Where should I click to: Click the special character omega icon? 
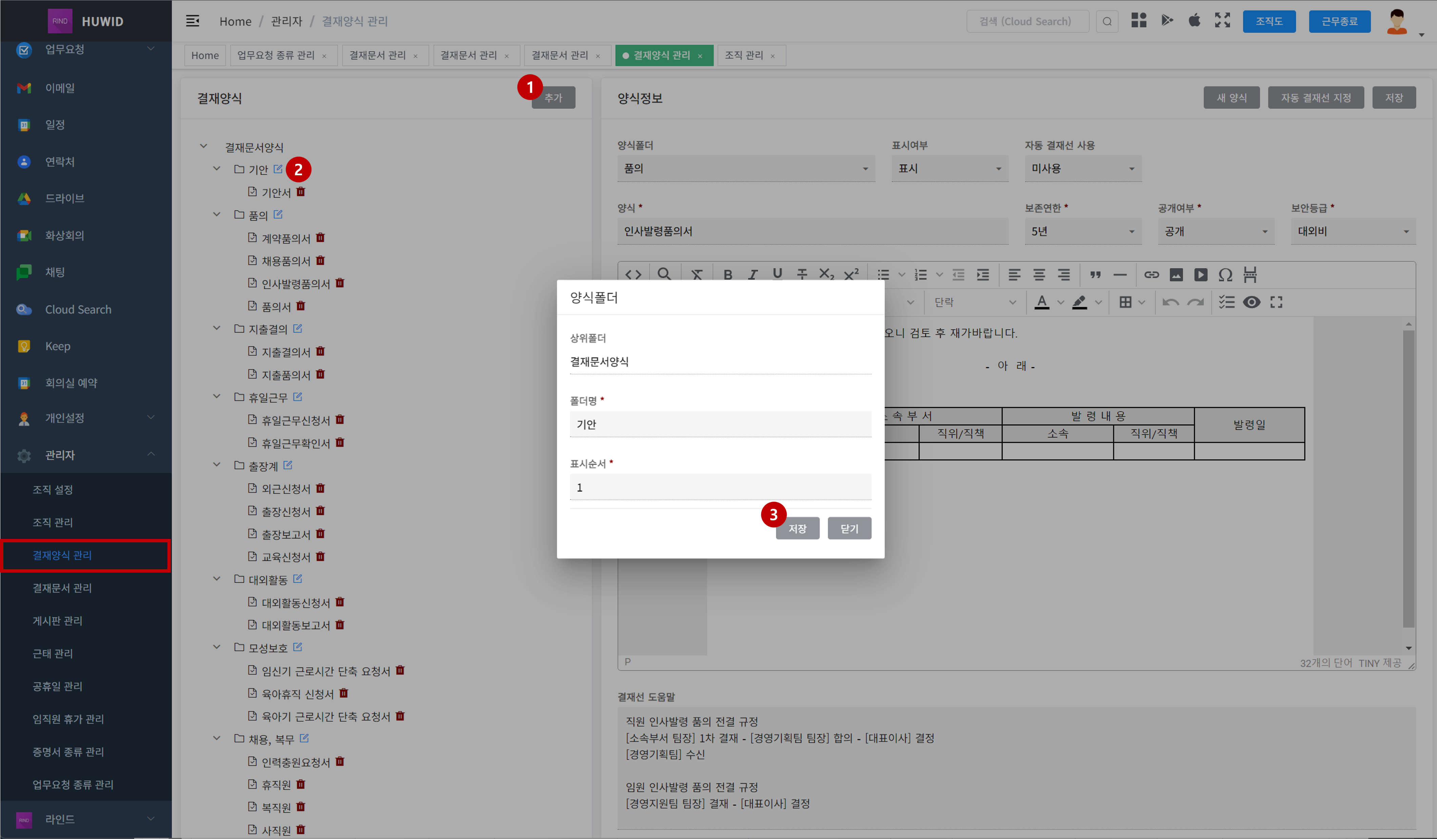[x=1225, y=274]
